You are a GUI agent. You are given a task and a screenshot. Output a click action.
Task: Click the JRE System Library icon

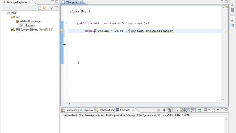13,30
